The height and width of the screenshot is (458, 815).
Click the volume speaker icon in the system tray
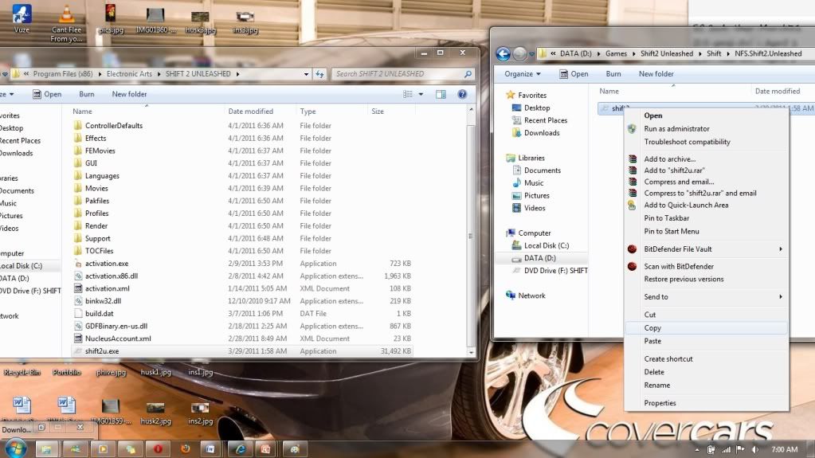tap(755, 450)
